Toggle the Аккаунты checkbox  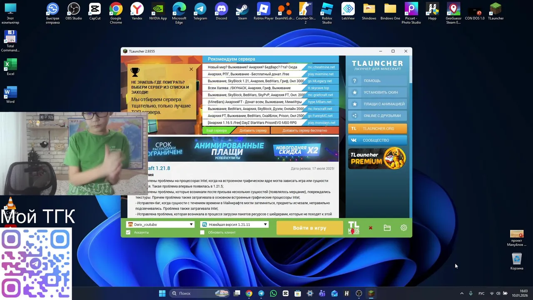click(x=128, y=232)
